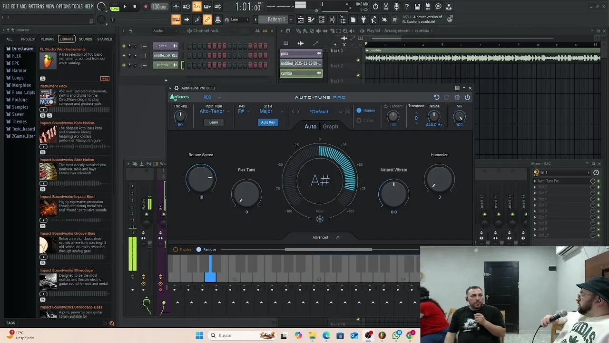Click the transport Play button
609x343 pixels.
coord(125,7)
